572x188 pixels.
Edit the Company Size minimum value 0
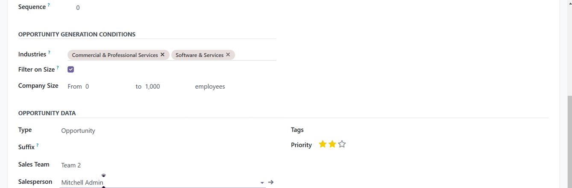108,87
